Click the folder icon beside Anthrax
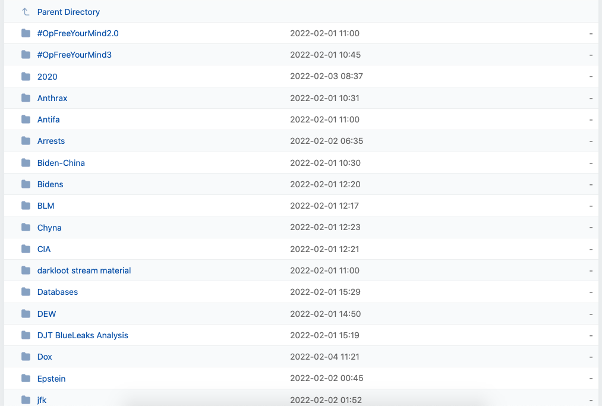This screenshot has width=602, height=406. pos(26,98)
